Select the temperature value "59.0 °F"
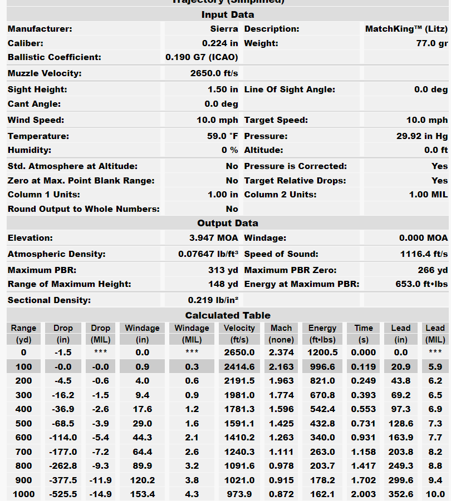 click(222, 136)
